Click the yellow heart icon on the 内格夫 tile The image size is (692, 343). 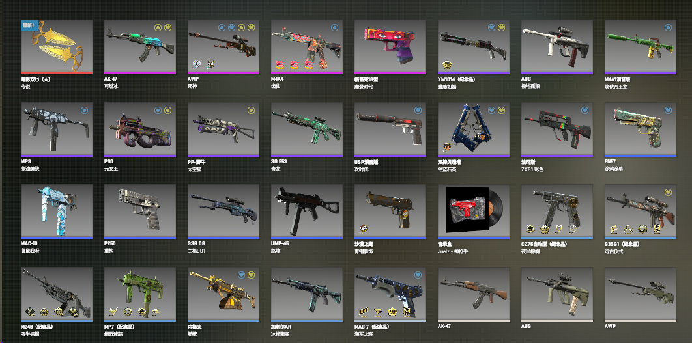coord(251,275)
